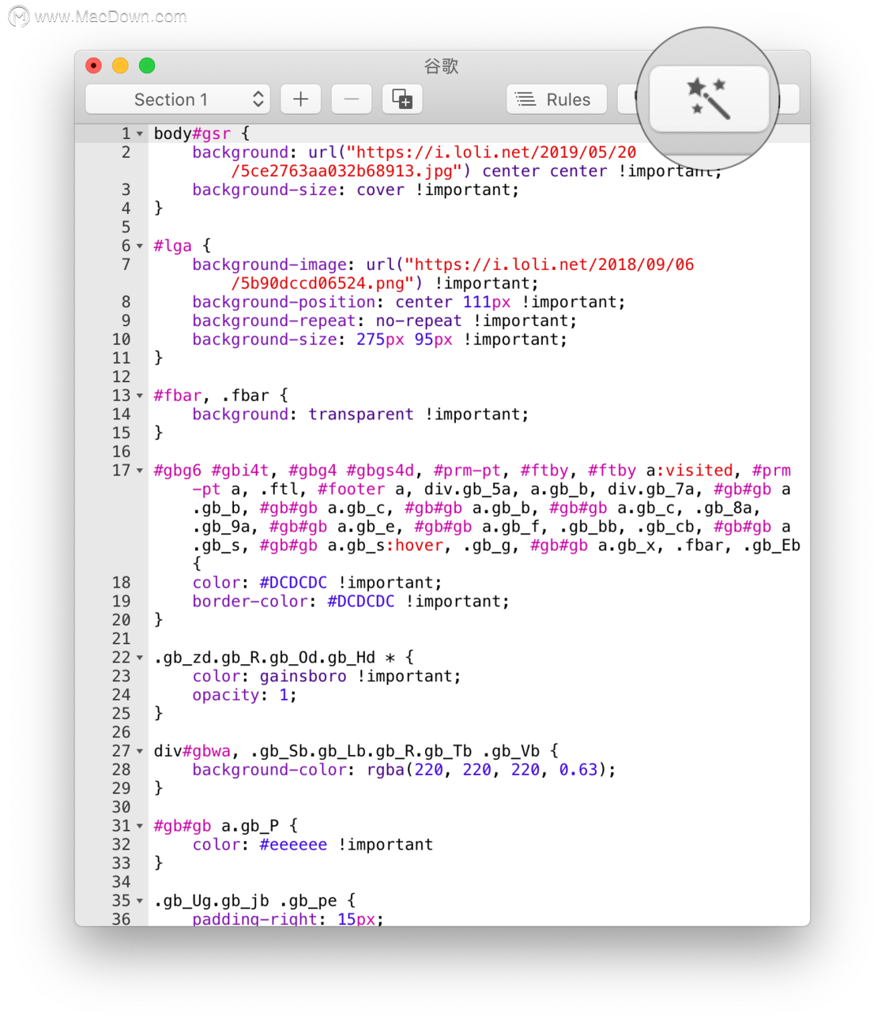Click '5ce2763aa032b68913.jpg' url text

pyautogui.click(x=346, y=171)
